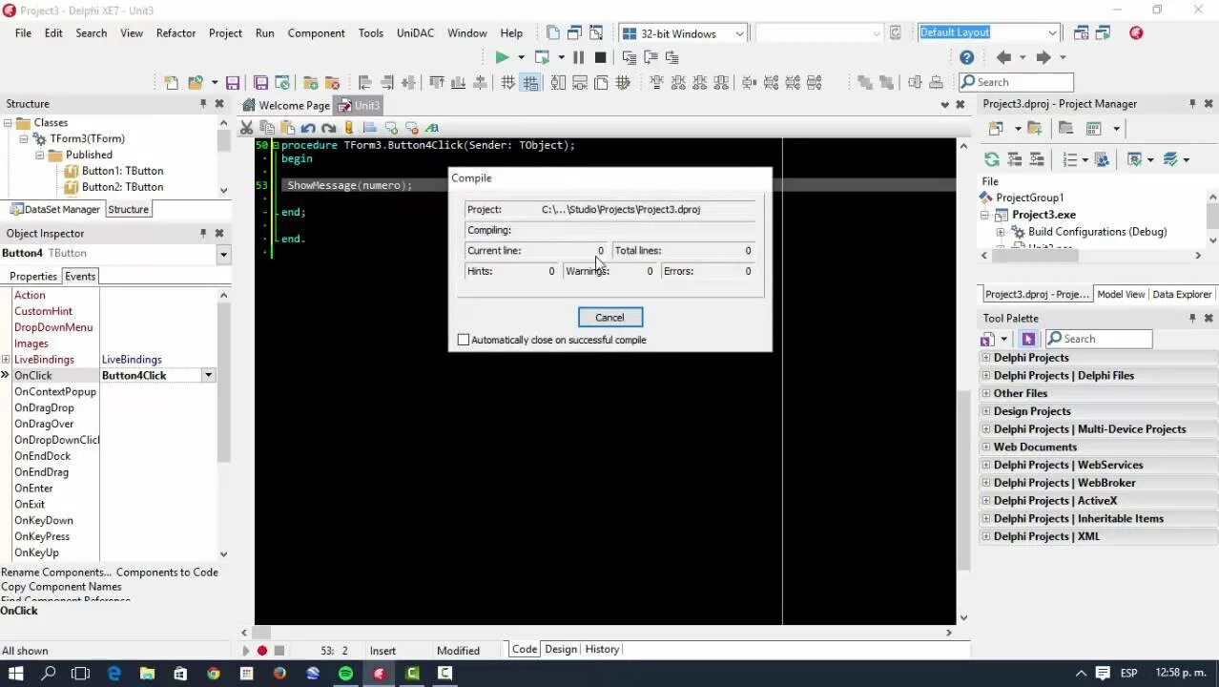Click the blue Help question mark icon
This screenshot has height=687, width=1219.
tap(966, 57)
